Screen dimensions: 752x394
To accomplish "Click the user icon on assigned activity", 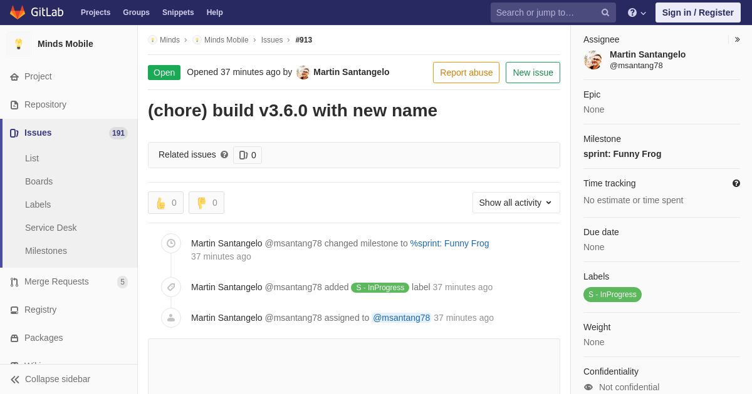I will 171,318.
